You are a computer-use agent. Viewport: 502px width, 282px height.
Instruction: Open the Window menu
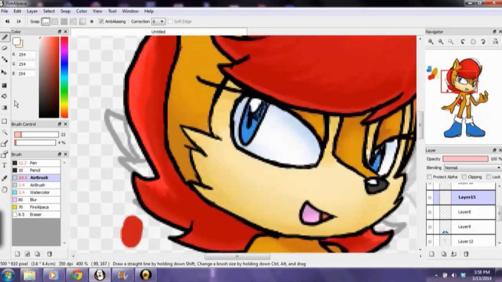click(x=130, y=11)
